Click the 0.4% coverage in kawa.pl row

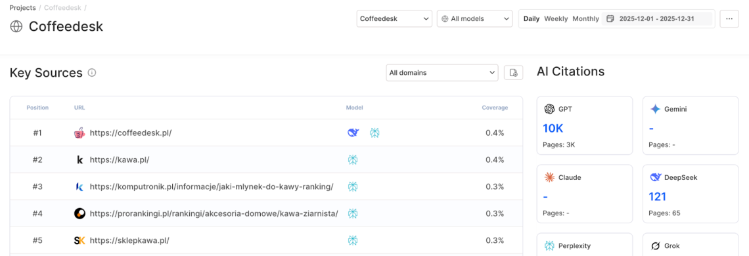click(495, 160)
